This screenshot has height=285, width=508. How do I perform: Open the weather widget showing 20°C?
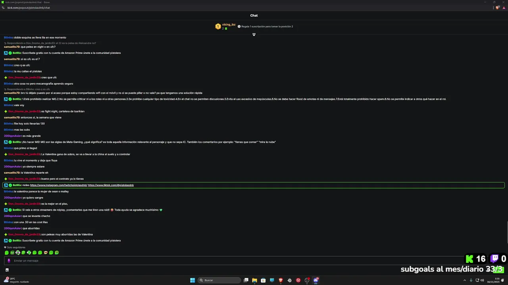point(16,280)
